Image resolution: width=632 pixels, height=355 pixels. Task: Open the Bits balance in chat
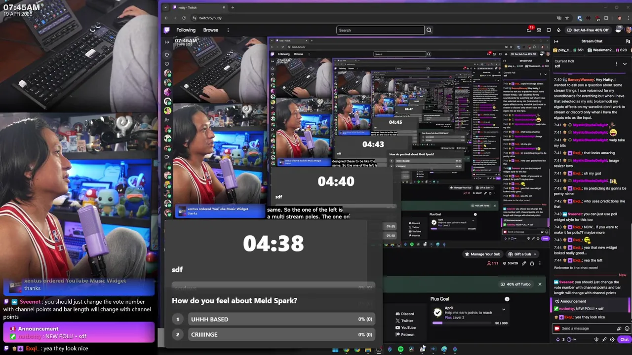(x=560, y=339)
